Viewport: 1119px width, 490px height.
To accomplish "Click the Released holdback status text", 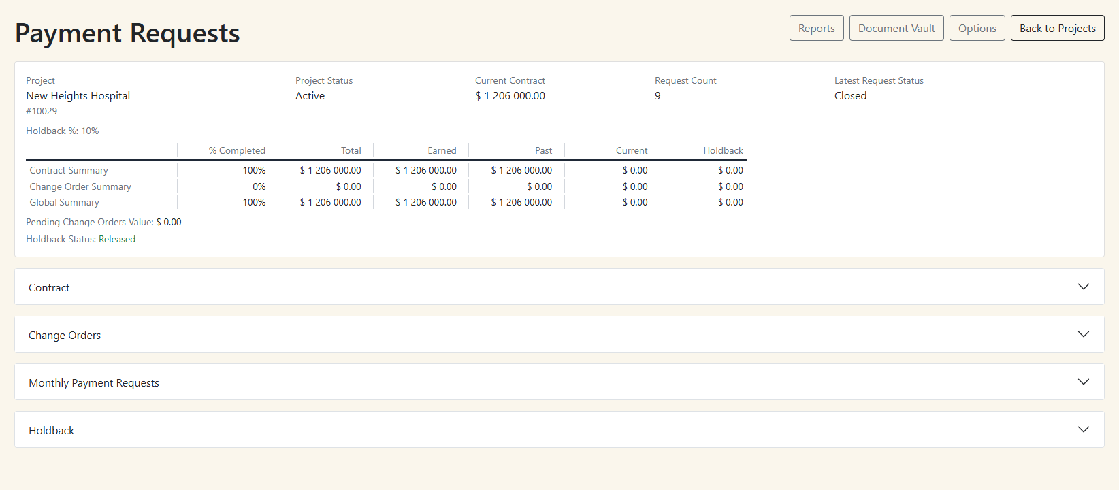I will point(117,239).
